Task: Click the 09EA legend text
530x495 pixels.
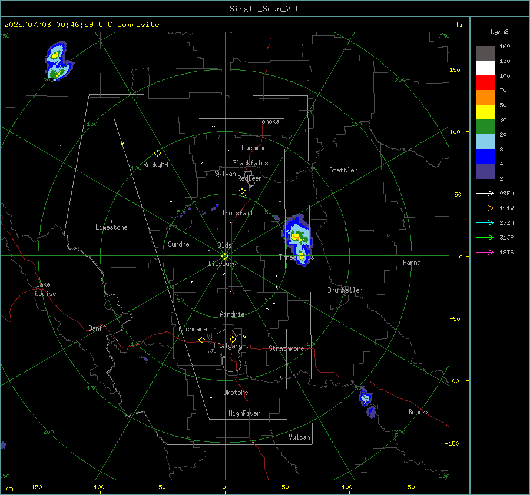Action: point(506,193)
